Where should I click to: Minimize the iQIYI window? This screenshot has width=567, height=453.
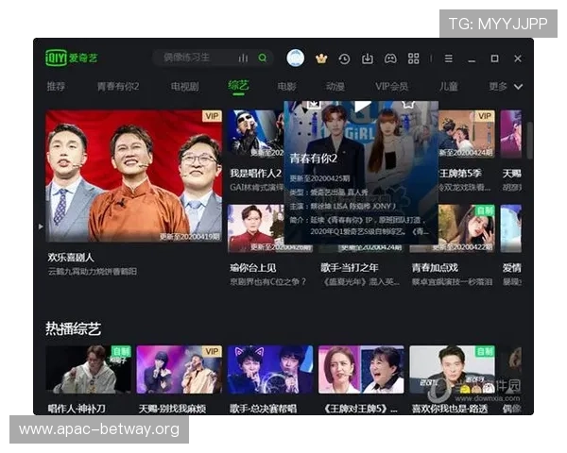pyautogui.click(x=472, y=59)
